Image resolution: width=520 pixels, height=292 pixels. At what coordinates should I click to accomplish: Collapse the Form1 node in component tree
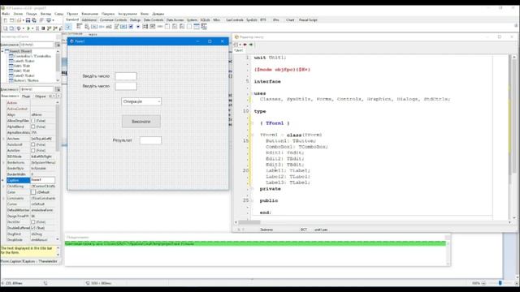(x=2, y=51)
